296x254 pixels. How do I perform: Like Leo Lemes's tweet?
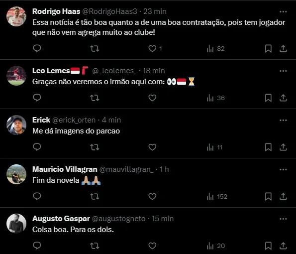tap(152, 98)
